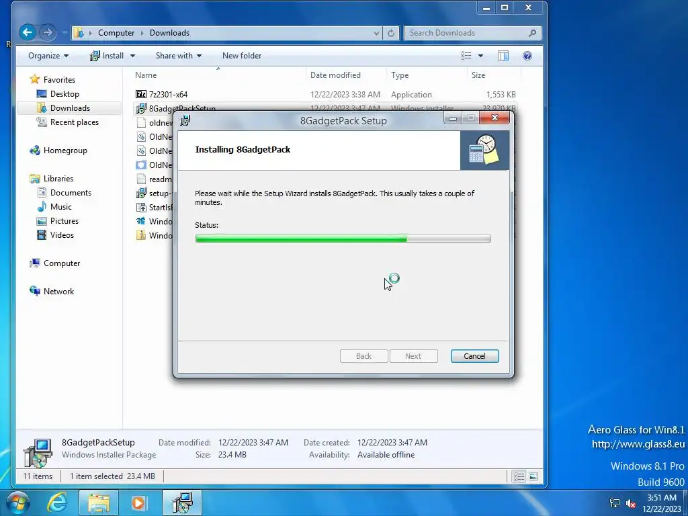Open Windows Media Player from taskbar
This screenshot has width=688, height=516.
tap(140, 503)
